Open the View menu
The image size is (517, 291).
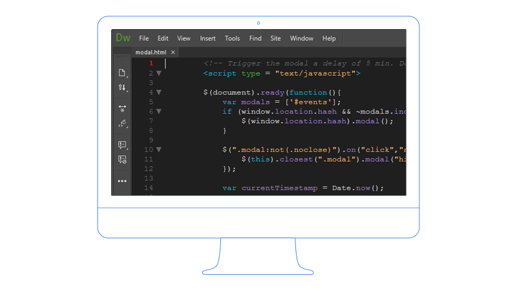pos(184,39)
